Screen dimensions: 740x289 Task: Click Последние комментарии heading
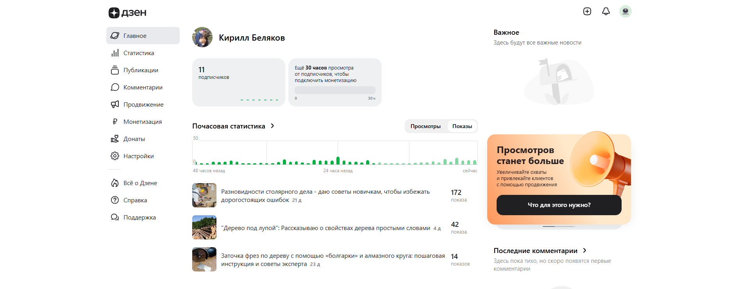point(535,251)
